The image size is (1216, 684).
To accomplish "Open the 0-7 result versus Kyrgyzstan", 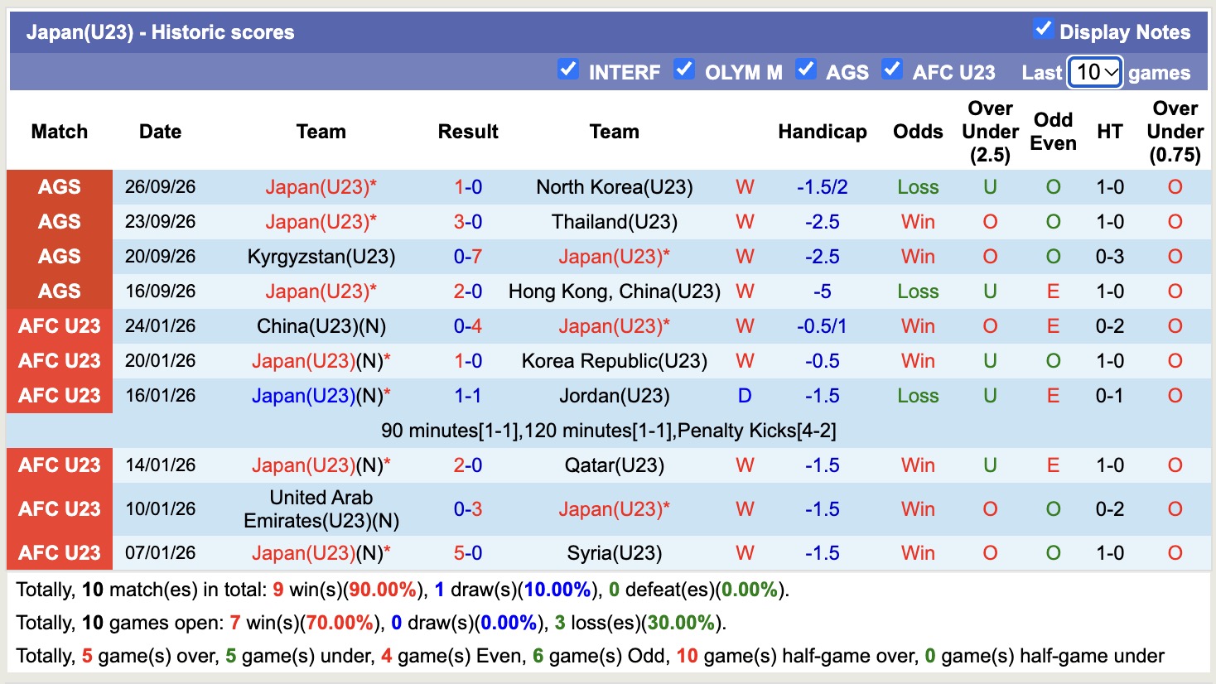I will [468, 257].
